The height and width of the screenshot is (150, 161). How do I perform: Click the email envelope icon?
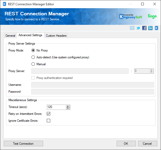[x=132, y=28]
